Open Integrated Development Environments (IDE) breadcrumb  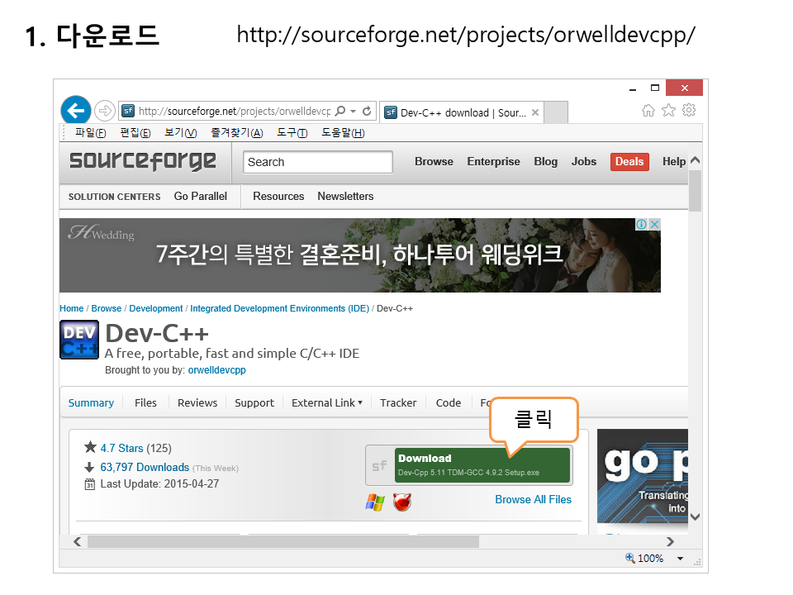(280, 308)
